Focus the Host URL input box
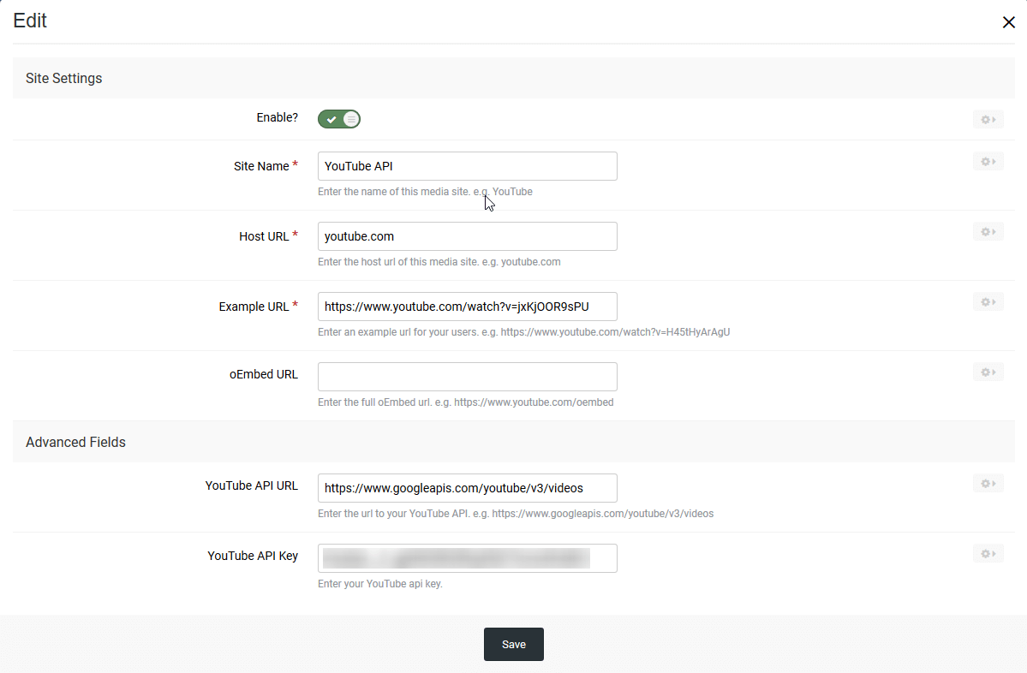 coord(467,236)
